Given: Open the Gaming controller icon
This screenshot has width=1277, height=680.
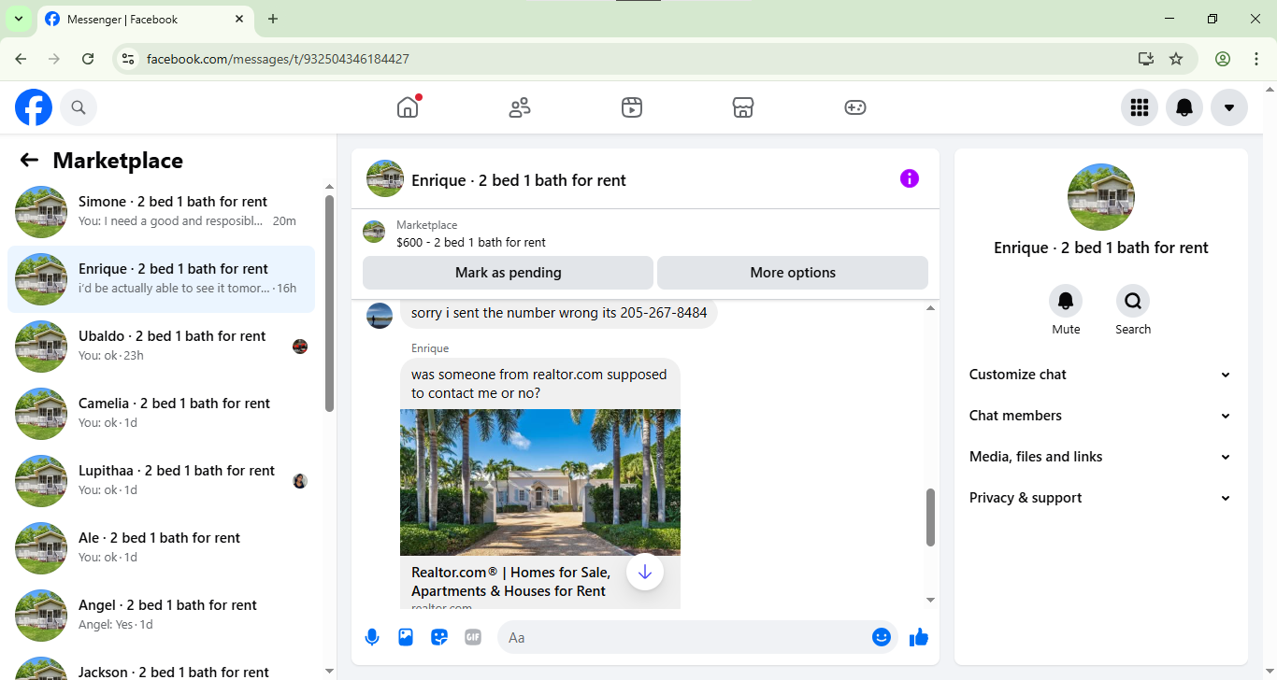Looking at the screenshot, I should pos(855,107).
